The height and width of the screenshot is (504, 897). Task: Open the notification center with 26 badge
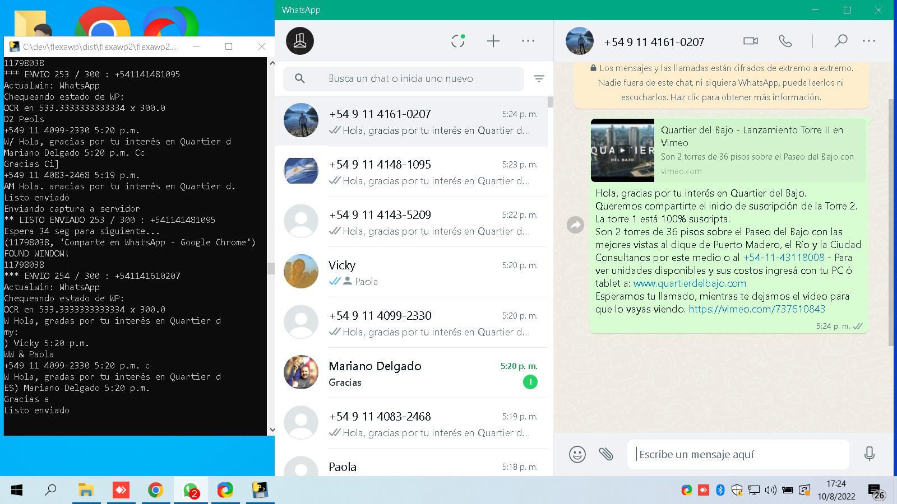click(x=876, y=492)
